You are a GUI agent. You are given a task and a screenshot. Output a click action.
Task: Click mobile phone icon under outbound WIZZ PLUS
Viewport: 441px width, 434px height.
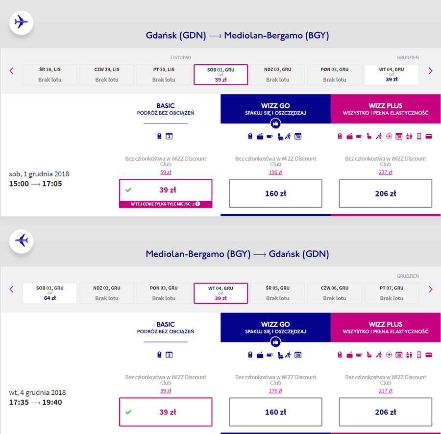coord(419,136)
